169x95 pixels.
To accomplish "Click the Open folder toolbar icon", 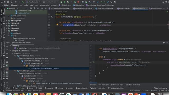I will click(5, 2).
